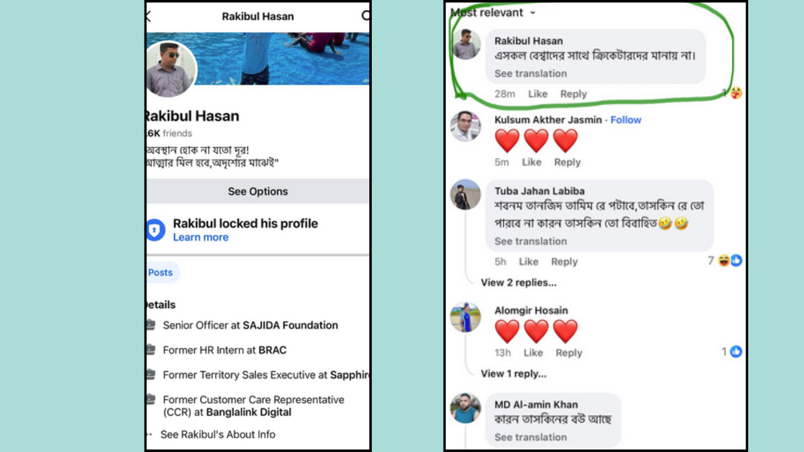Like Rakibul Hasan's comment
Viewport: 804px width, 452px height.
pyautogui.click(x=538, y=94)
